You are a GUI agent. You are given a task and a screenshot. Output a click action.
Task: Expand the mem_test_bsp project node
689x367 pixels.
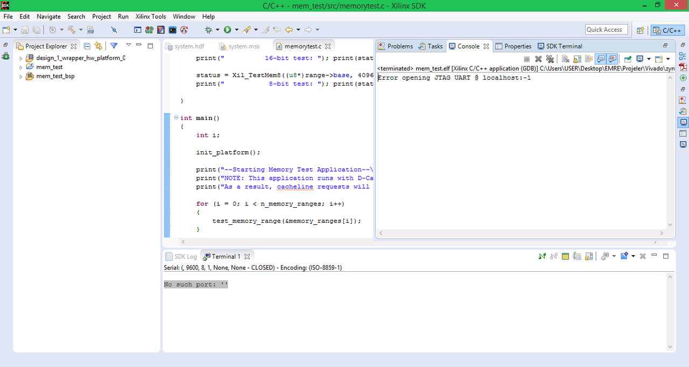coord(21,76)
